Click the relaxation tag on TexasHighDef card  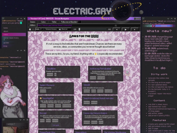coord(58,106)
